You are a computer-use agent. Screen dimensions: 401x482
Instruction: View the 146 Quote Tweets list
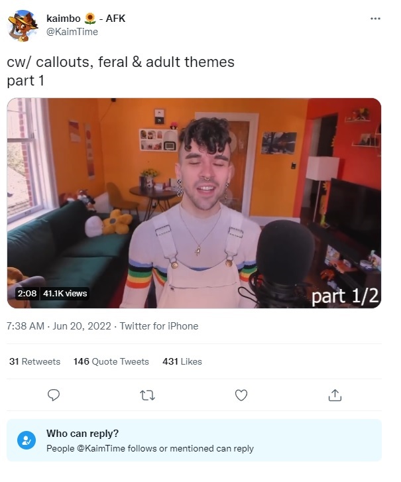coord(111,361)
